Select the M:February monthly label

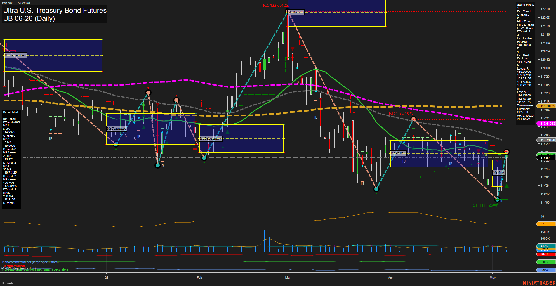[211, 138]
